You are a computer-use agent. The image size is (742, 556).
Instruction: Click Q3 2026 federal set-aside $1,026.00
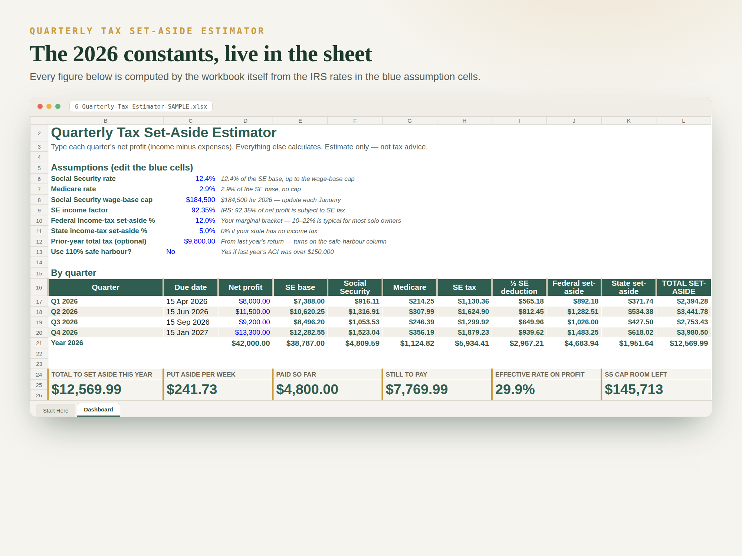click(x=574, y=322)
